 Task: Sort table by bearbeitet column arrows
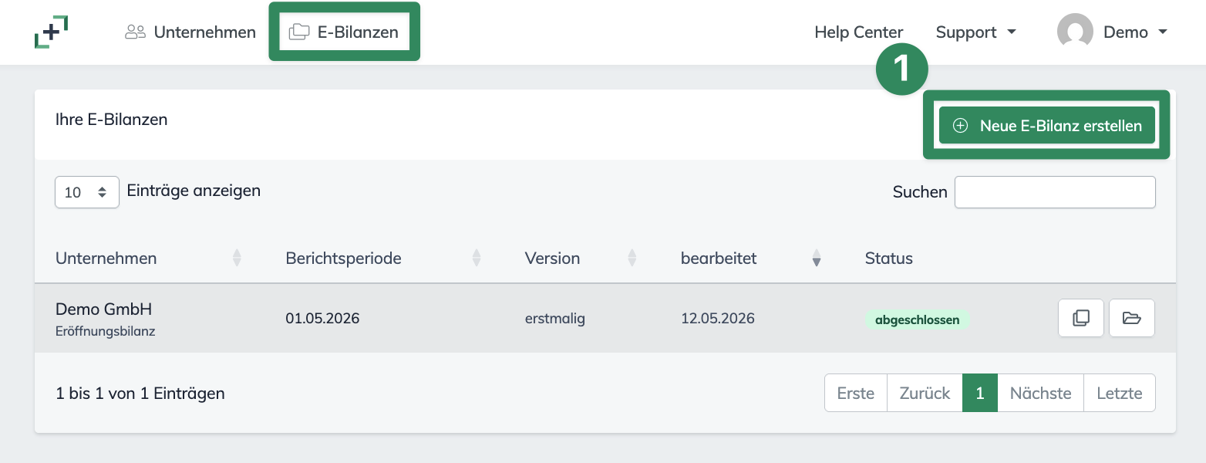click(817, 259)
